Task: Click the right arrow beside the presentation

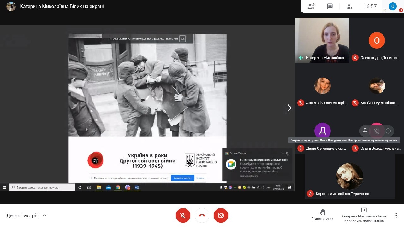Action: point(289,108)
